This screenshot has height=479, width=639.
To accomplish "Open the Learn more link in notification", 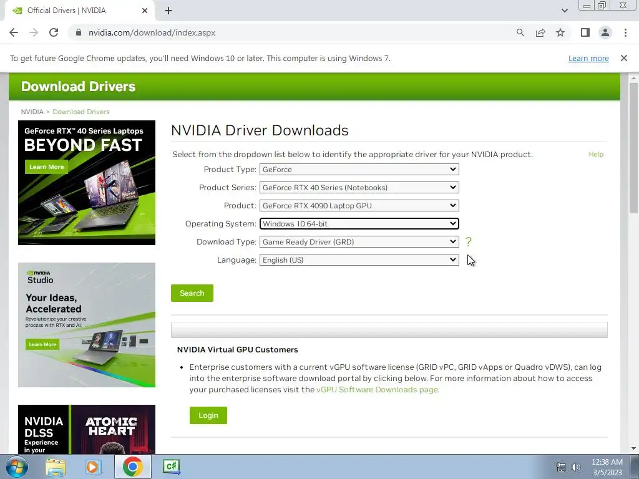I will point(588,58).
